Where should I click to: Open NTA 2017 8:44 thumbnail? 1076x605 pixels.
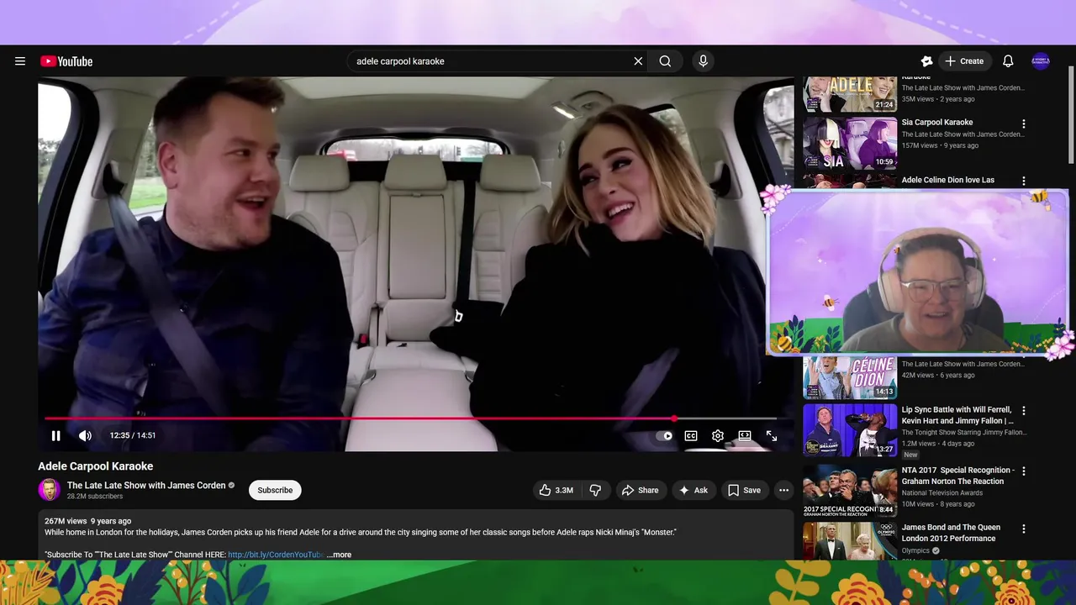[x=850, y=491]
